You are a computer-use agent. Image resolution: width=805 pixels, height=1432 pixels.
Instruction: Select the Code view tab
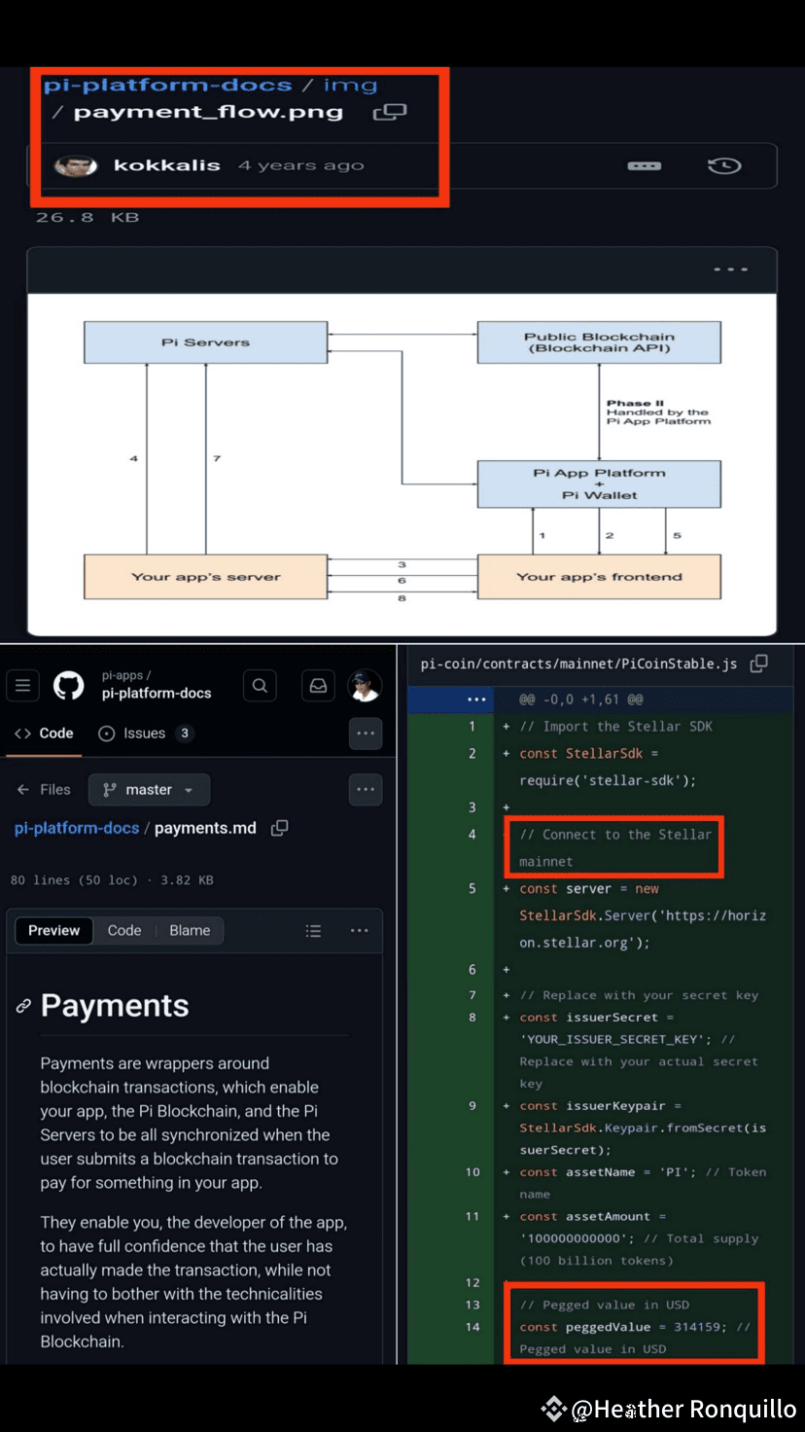[124, 931]
